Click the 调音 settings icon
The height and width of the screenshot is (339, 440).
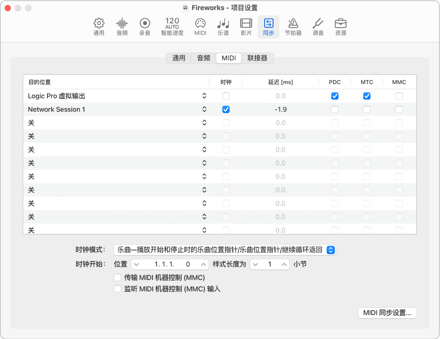[x=318, y=26]
